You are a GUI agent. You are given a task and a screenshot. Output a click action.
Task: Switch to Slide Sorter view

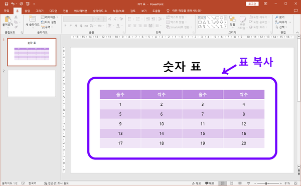(x=231, y=183)
